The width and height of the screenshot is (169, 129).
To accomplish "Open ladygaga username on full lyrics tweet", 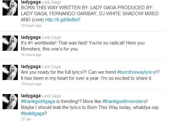I will [31, 67].
